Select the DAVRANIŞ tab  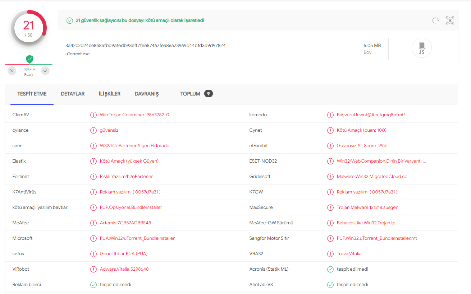coord(147,94)
